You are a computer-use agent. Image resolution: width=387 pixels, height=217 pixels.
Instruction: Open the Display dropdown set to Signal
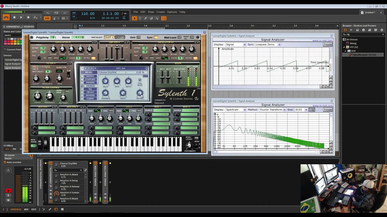pos(236,45)
